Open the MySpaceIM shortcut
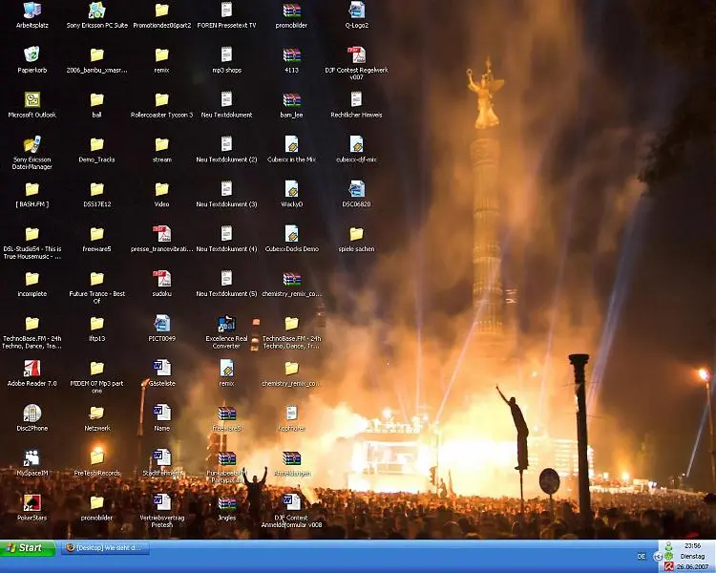Image resolution: width=716 pixels, height=573 pixels. (x=32, y=457)
